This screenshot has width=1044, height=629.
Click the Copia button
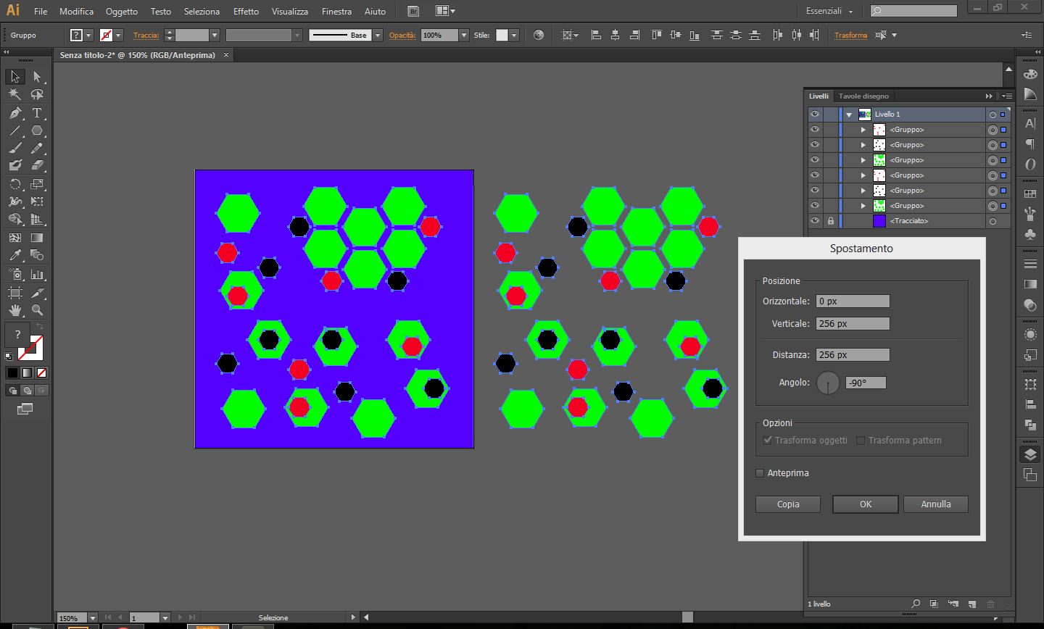tap(788, 504)
